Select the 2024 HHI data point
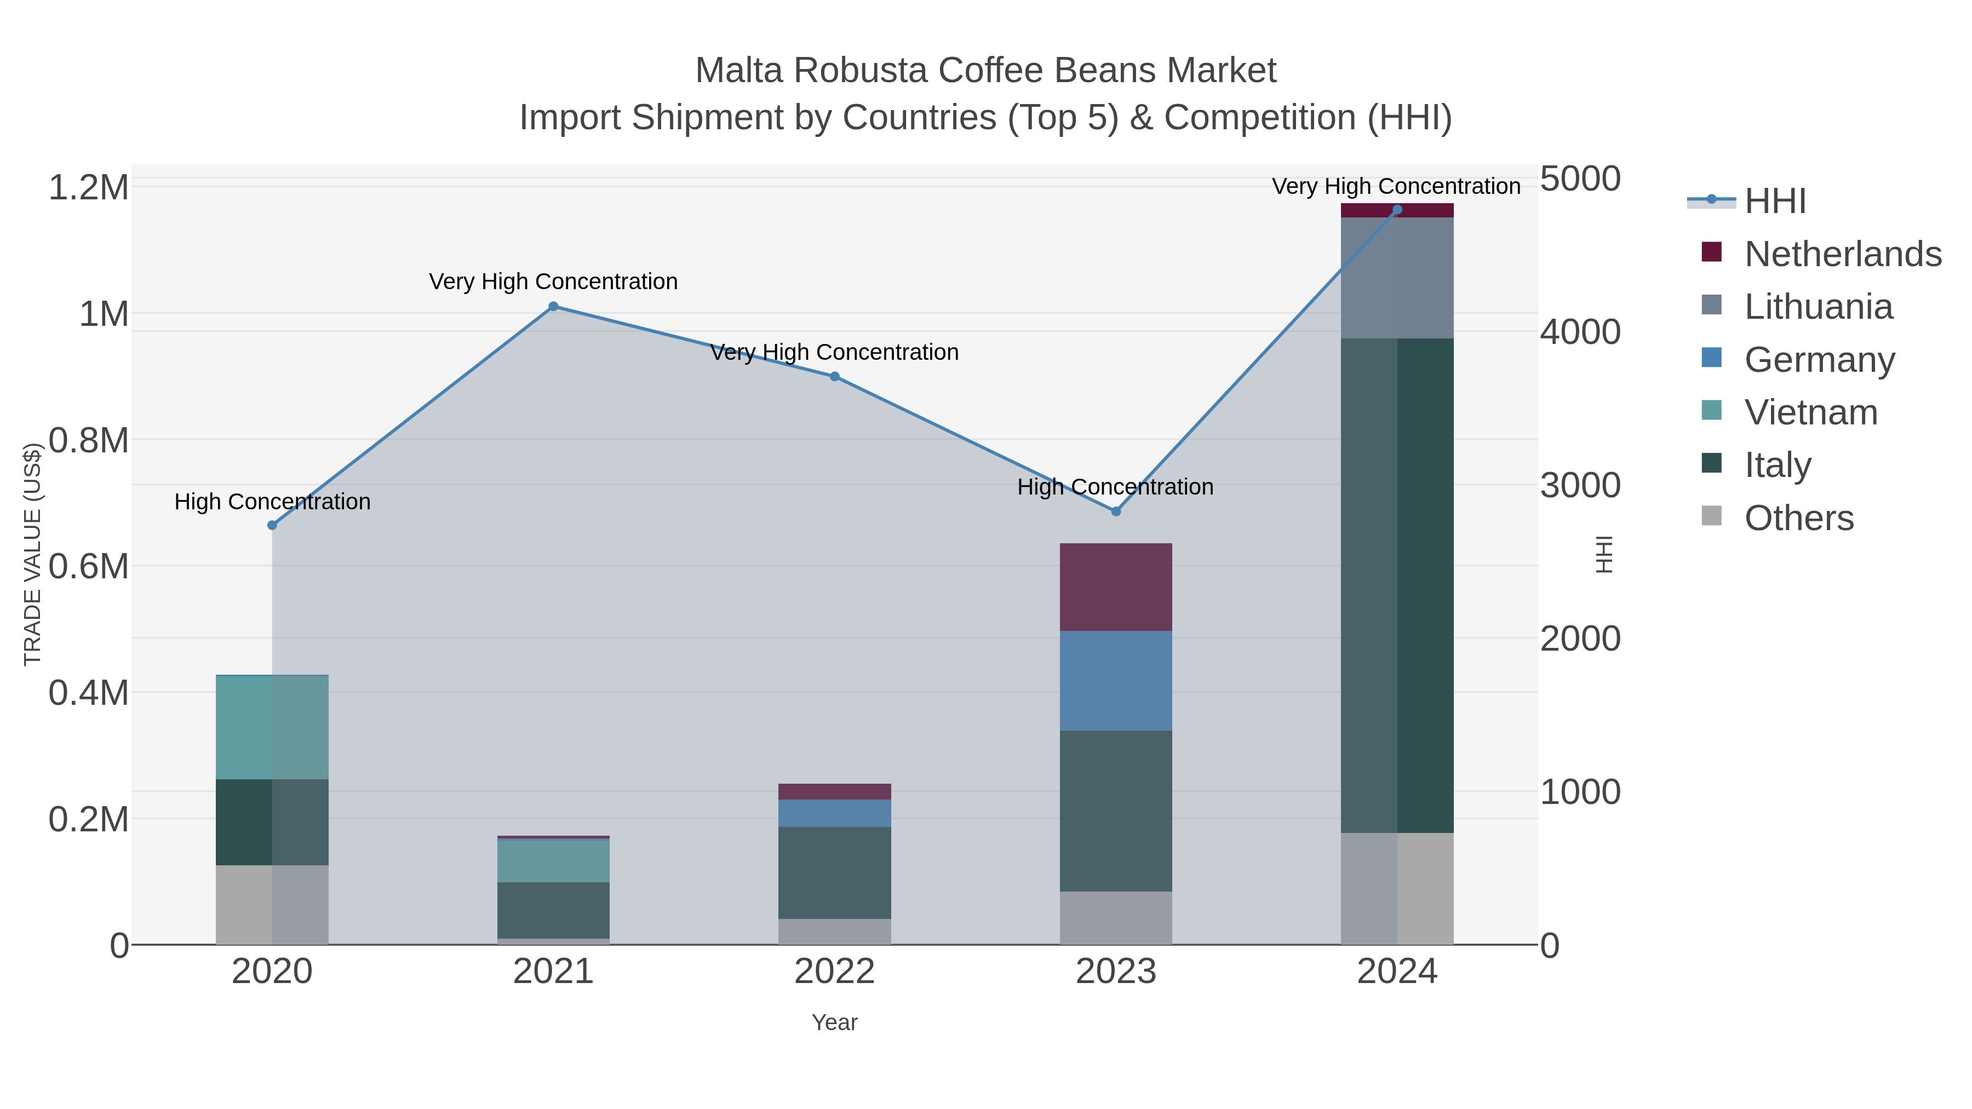Viewport: 1972px width, 1109px height. point(1397,210)
